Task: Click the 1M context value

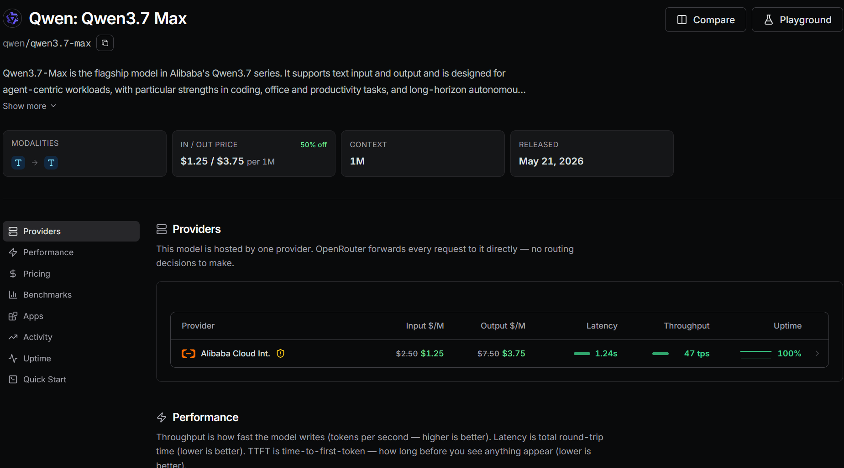Action: point(357,161)
